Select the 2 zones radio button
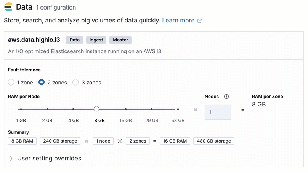The image size is (308, 173). coord(42,83)
